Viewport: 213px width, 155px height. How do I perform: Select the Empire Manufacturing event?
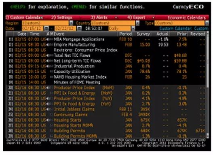(x=74, y=45)
